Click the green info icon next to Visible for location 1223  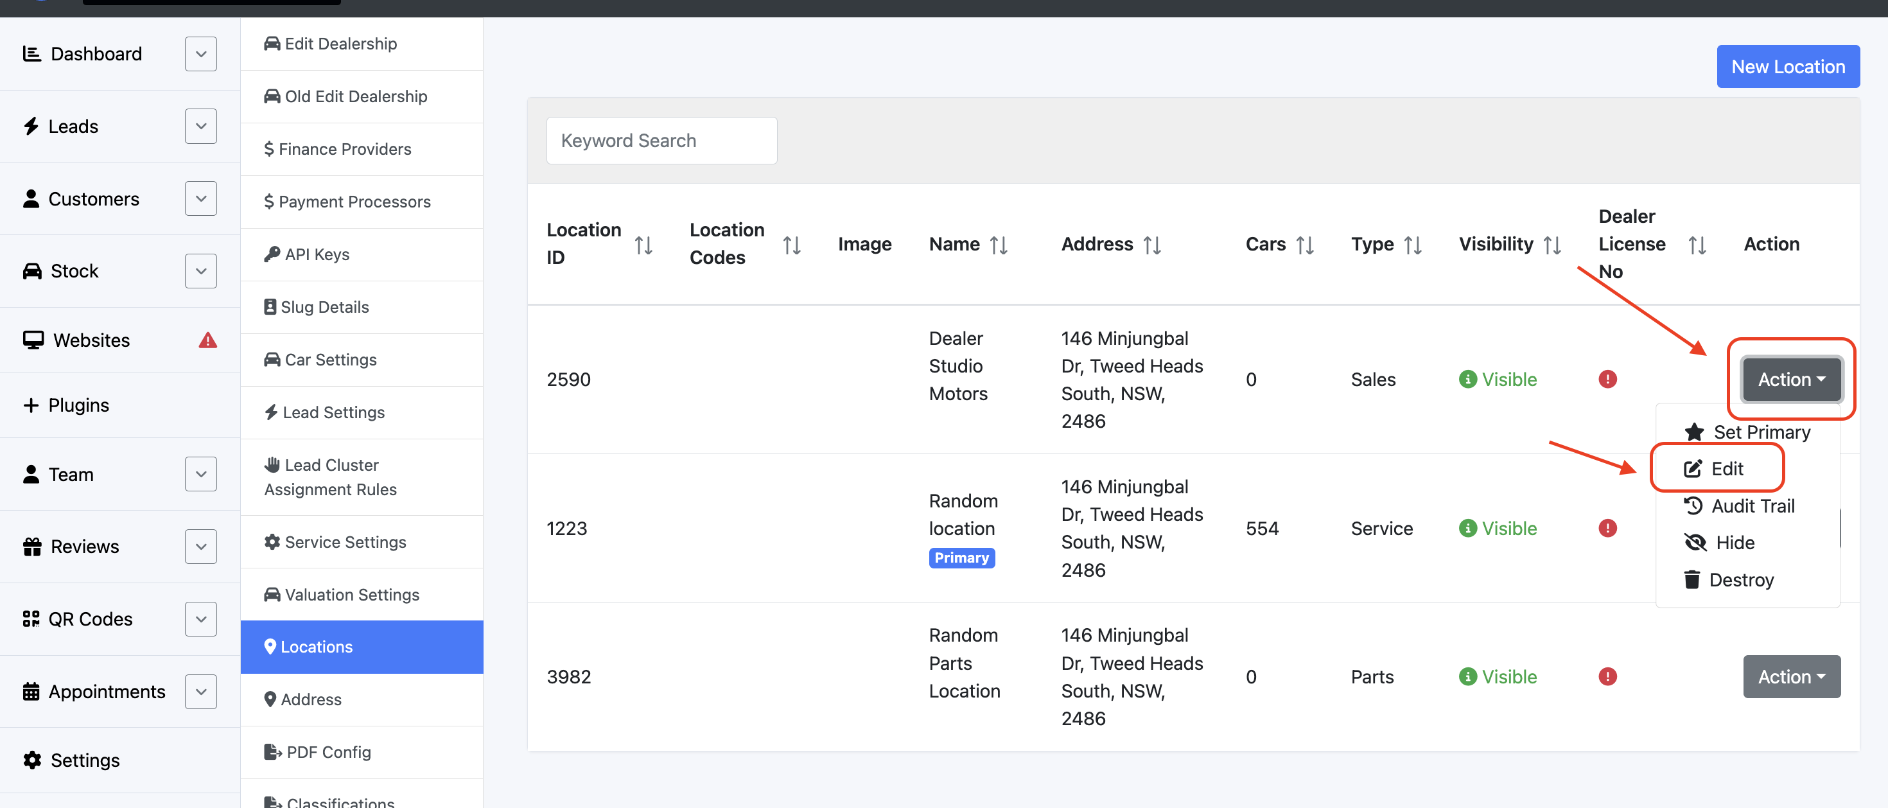(x=1467, y=528)
